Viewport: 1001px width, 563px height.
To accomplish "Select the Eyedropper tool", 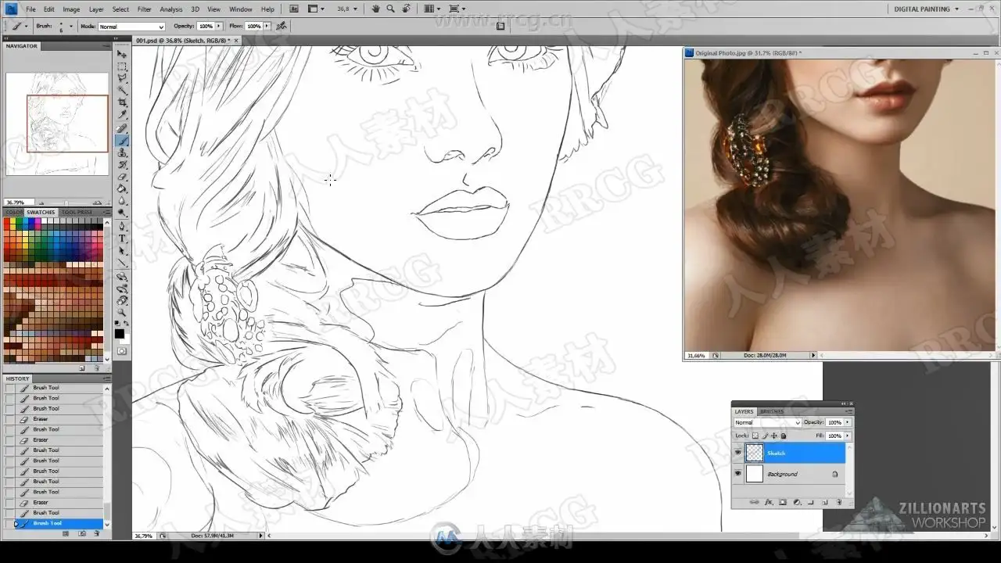I will point(123,115).
